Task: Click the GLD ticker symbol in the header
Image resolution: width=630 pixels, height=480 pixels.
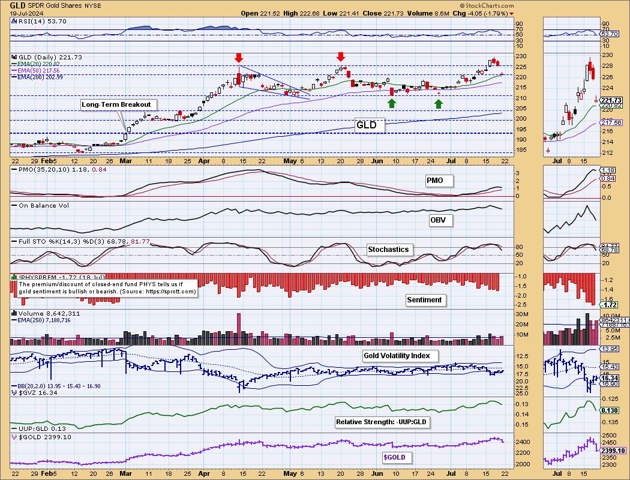Action: pyautogui.click(x=17, y=5)
